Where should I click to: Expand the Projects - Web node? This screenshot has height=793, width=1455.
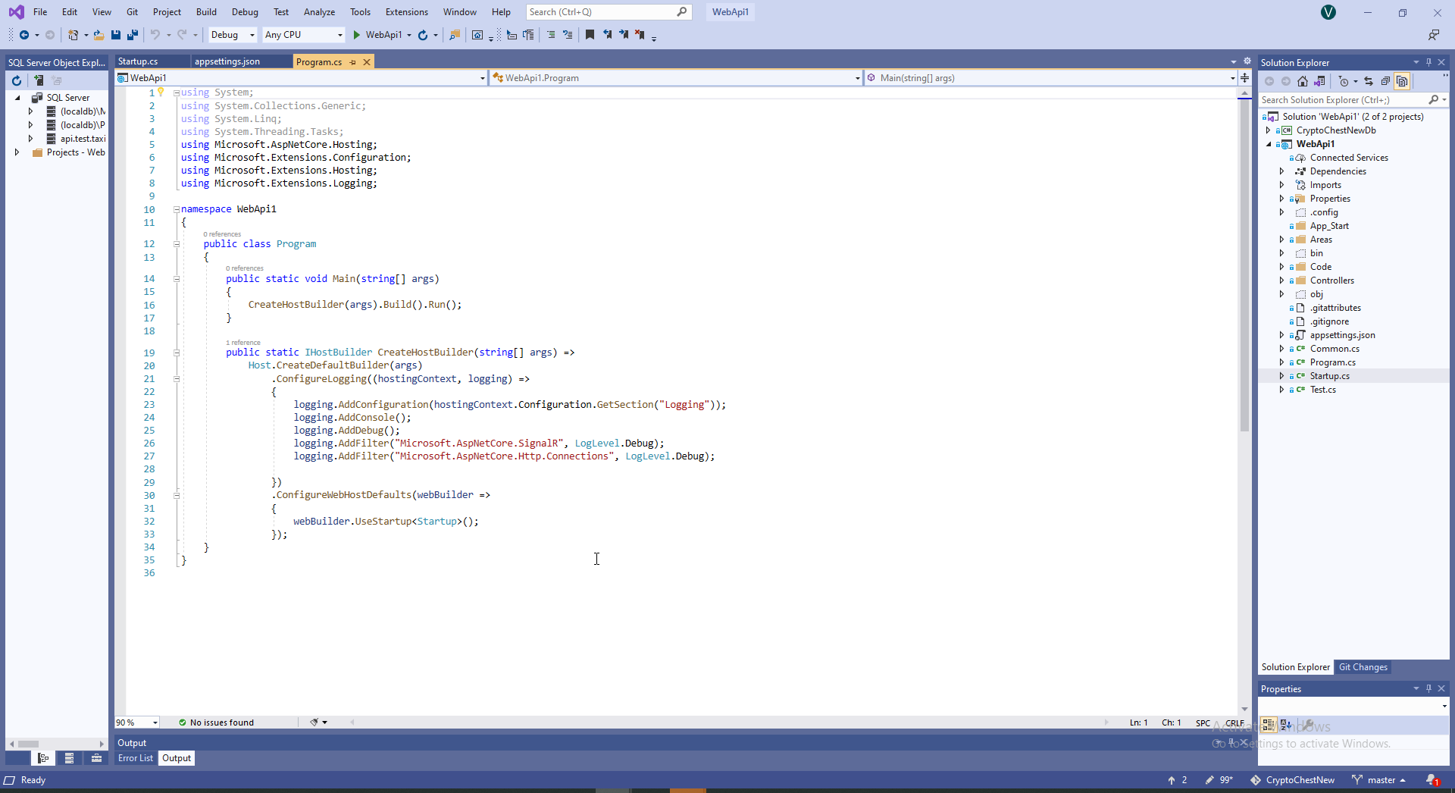click(x=17, y=152)
